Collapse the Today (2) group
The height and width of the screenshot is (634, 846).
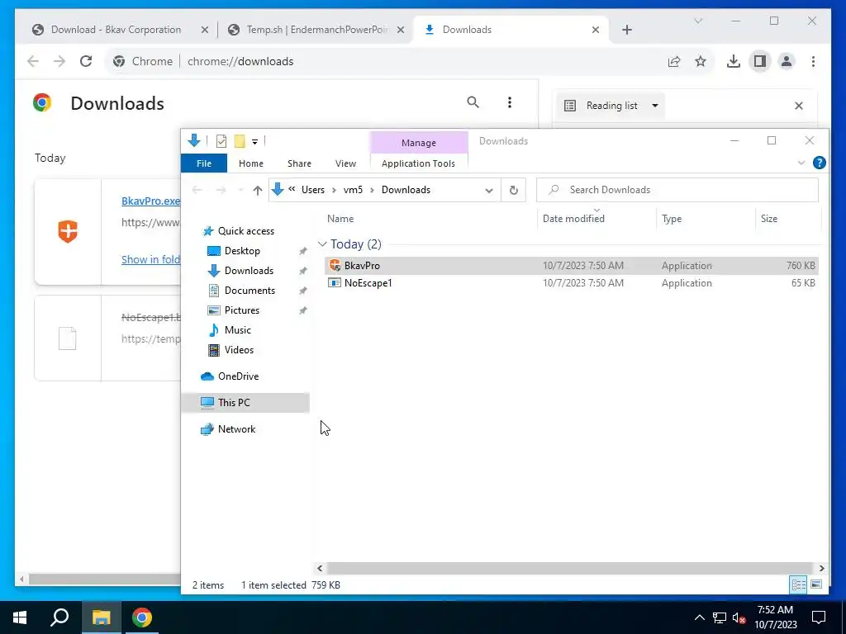tap(322, 244)
